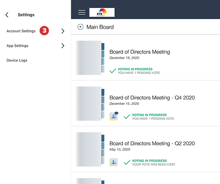Open Board of Directors Meeting Q4 2020 title
The image size is (220, 184).
click(x=152, y=98)
